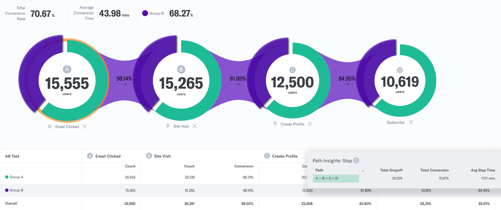This screenshot has width=501, height=210.
Task: Remove the Site Visit step
Action: [x=194, y=126]
